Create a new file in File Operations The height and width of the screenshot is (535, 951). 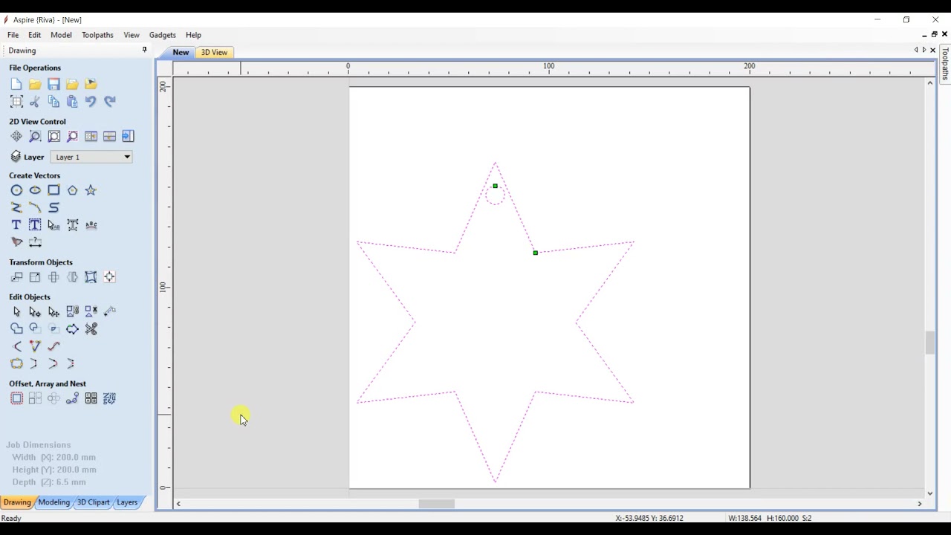point(16,84)
